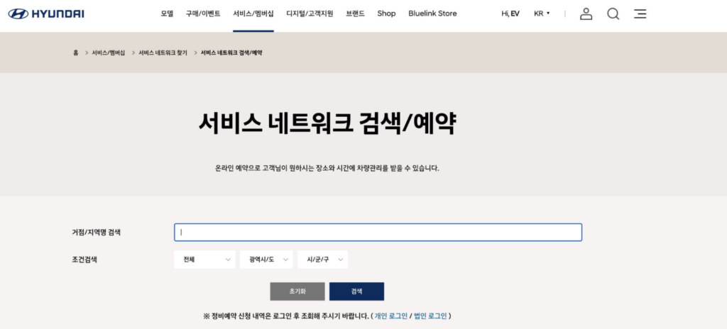Click the 거점/지역명 검색 label

96,232
